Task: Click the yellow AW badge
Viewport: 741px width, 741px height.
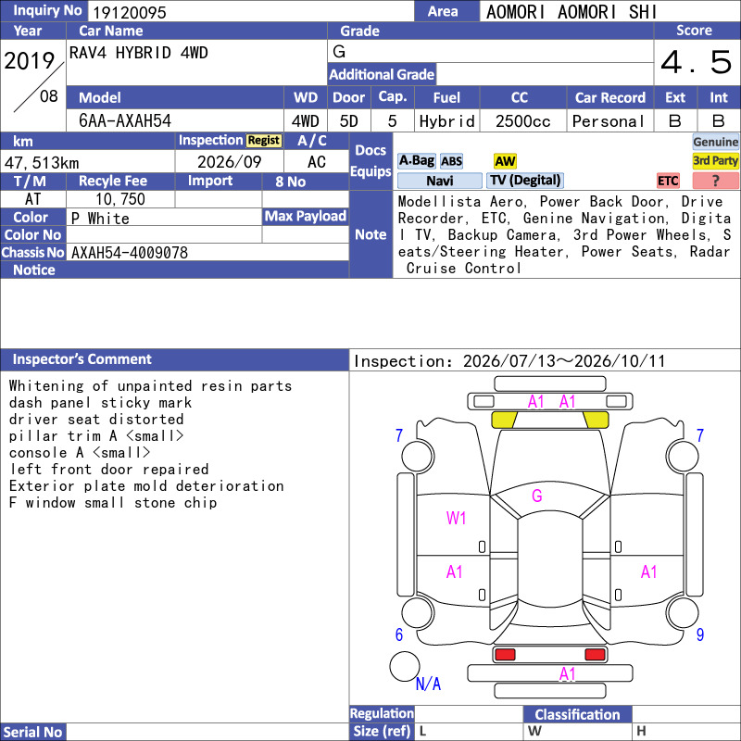Action: pos(505,161)
